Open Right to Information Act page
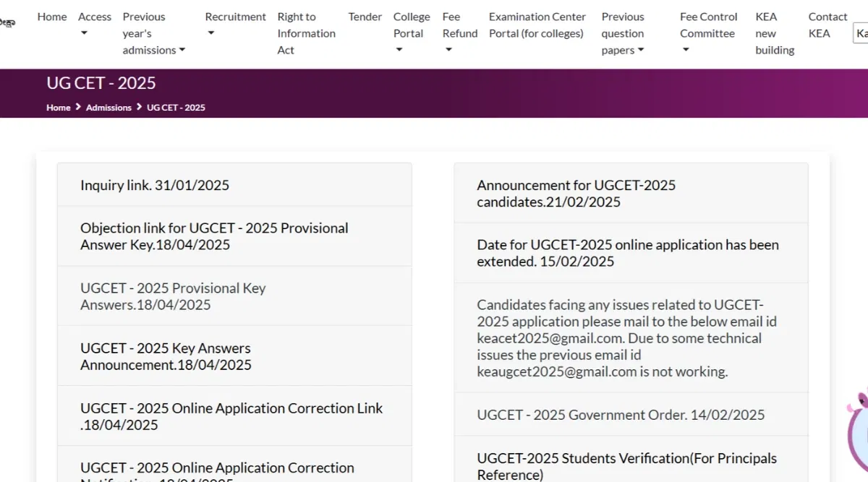 [x=306, y=33]
